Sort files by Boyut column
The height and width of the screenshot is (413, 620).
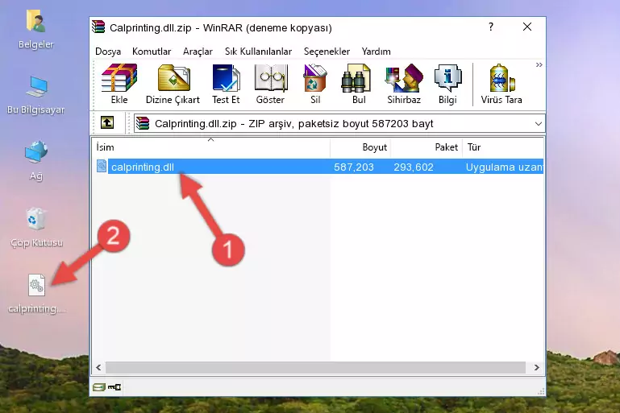360,147
